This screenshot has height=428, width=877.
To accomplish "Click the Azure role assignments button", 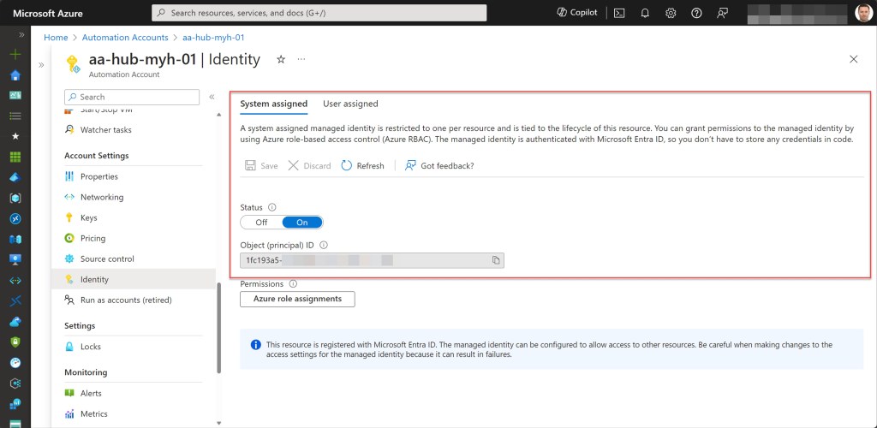I will pyautogui.click(x=297, y=299).
